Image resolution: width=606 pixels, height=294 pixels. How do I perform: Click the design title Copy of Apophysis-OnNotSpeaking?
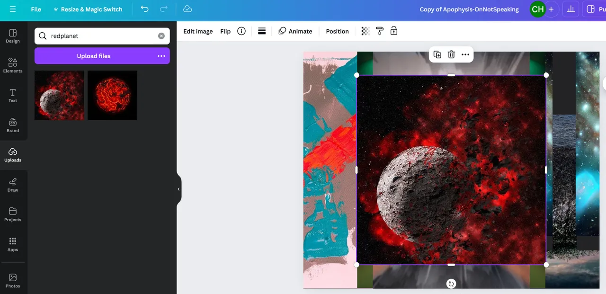click(x=469, y=9)
